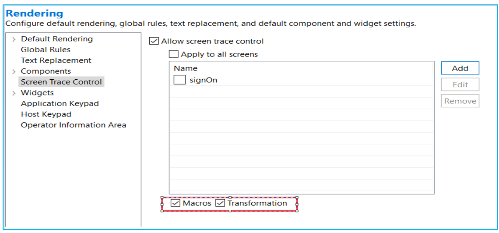Viewport: 499px width, 233px height.
Task: Select the Widgets tree item
Action: tap(37, 93)
